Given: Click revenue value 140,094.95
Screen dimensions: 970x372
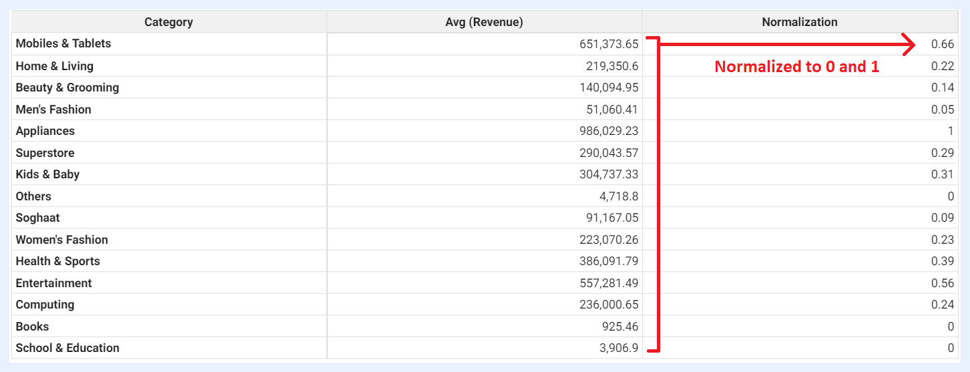Looking at the screenshot, I should (609, 88).
